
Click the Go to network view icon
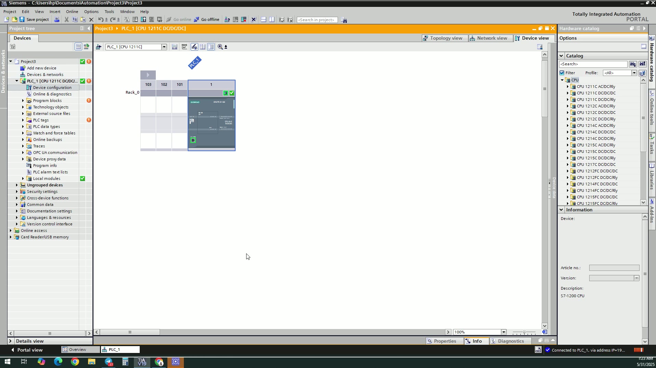tap(99, 47)
